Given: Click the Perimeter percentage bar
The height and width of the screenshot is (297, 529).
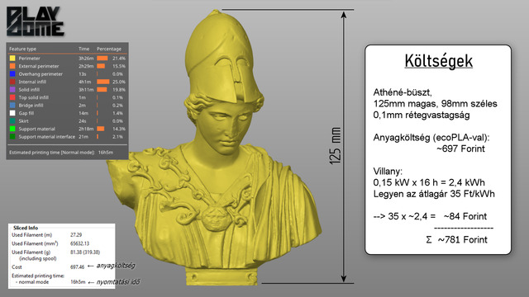Looking at the screenshot, I should (x=102, y=59).
